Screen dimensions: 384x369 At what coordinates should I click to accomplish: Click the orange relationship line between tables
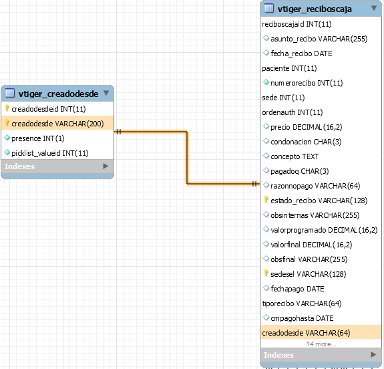187,157
